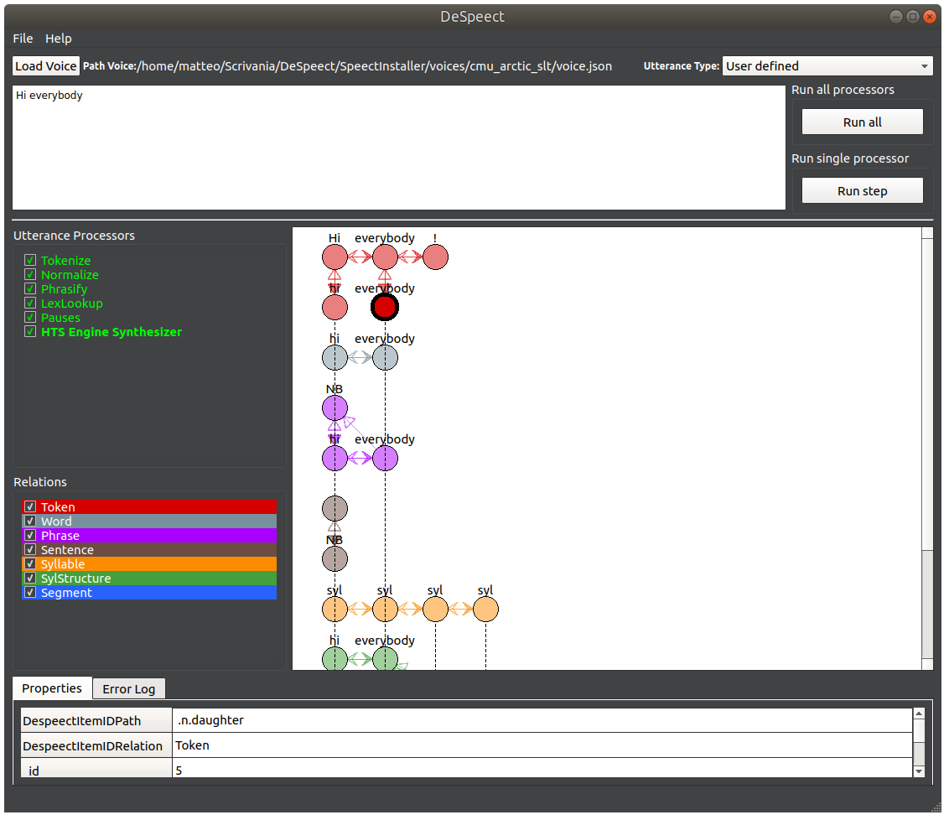Viewport: 949px width, 820px height.
Task: Click the 'Hi' token node in top row
Action: (334, 257)
